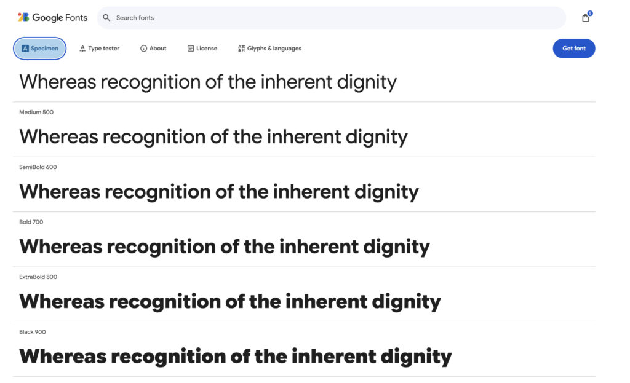Click the specimen sentence under Black 900
The height and width of the screenshot is (383, 630).
(236, 357)
